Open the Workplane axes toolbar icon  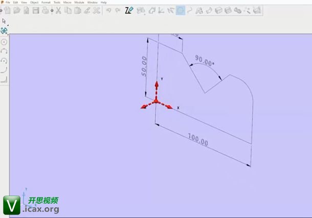161,10
